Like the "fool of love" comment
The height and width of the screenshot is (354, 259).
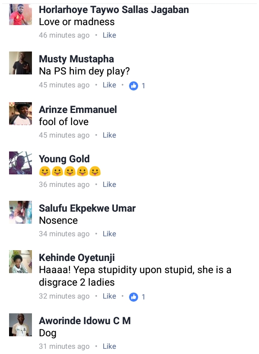coord(109,135)
